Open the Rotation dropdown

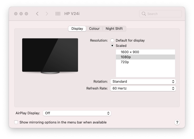point(143,82)
